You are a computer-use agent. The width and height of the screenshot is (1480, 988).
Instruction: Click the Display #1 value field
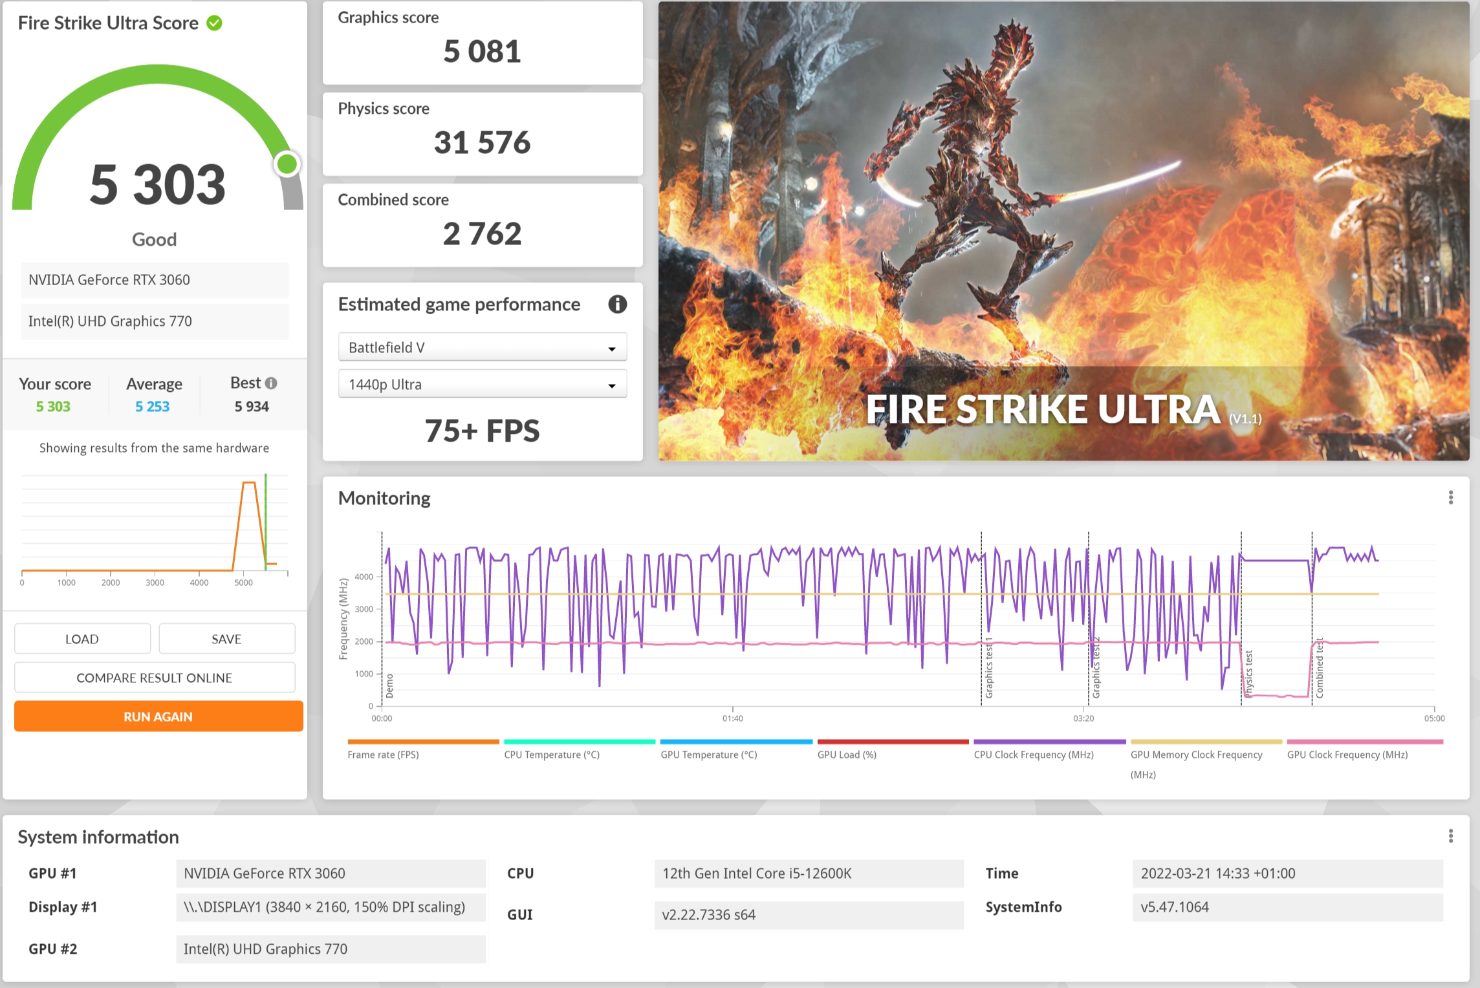[331, 907]
